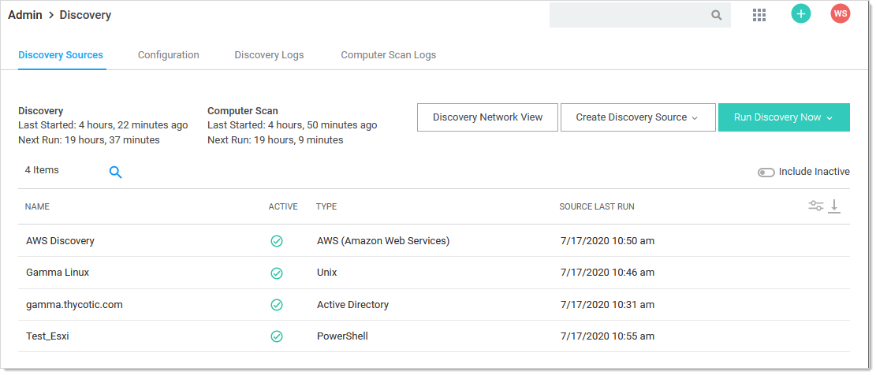The width and height of the screenshot is (876, 375).
Task: Click the green plus create icon
Action: point(800,14)
